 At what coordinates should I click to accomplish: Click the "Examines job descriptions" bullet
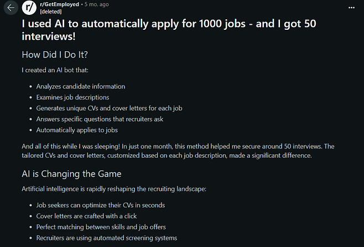coord(72,98)
